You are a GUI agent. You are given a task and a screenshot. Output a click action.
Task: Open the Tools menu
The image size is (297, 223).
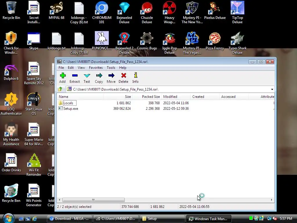pyautogui.click(x=111, y=67)
